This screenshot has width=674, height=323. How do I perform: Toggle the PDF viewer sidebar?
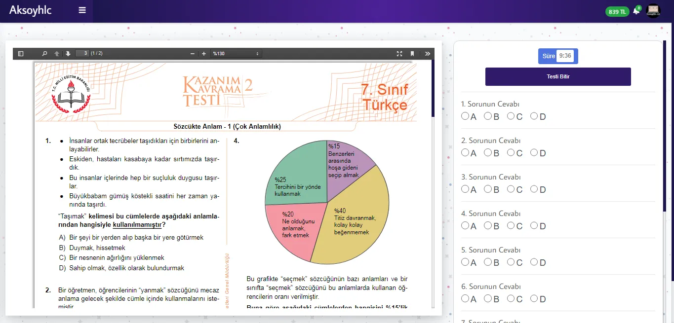pos(21,53)
